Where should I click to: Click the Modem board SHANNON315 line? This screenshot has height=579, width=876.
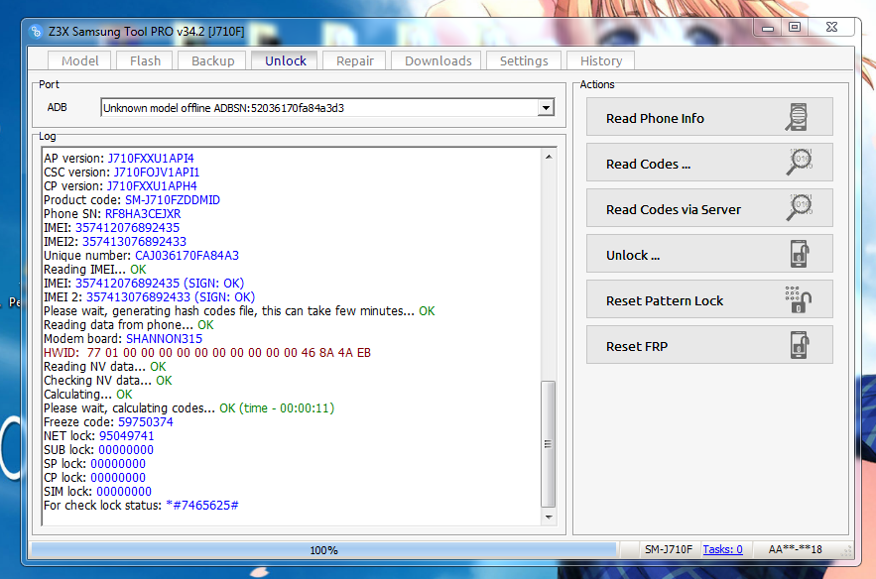123,339
